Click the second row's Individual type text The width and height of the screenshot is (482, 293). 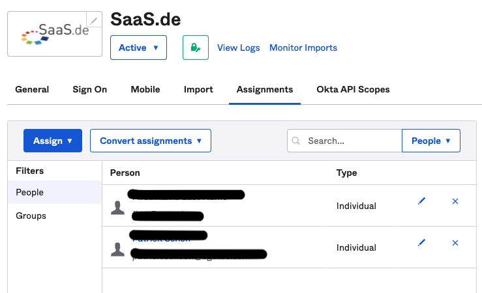(x=356, y=247)
